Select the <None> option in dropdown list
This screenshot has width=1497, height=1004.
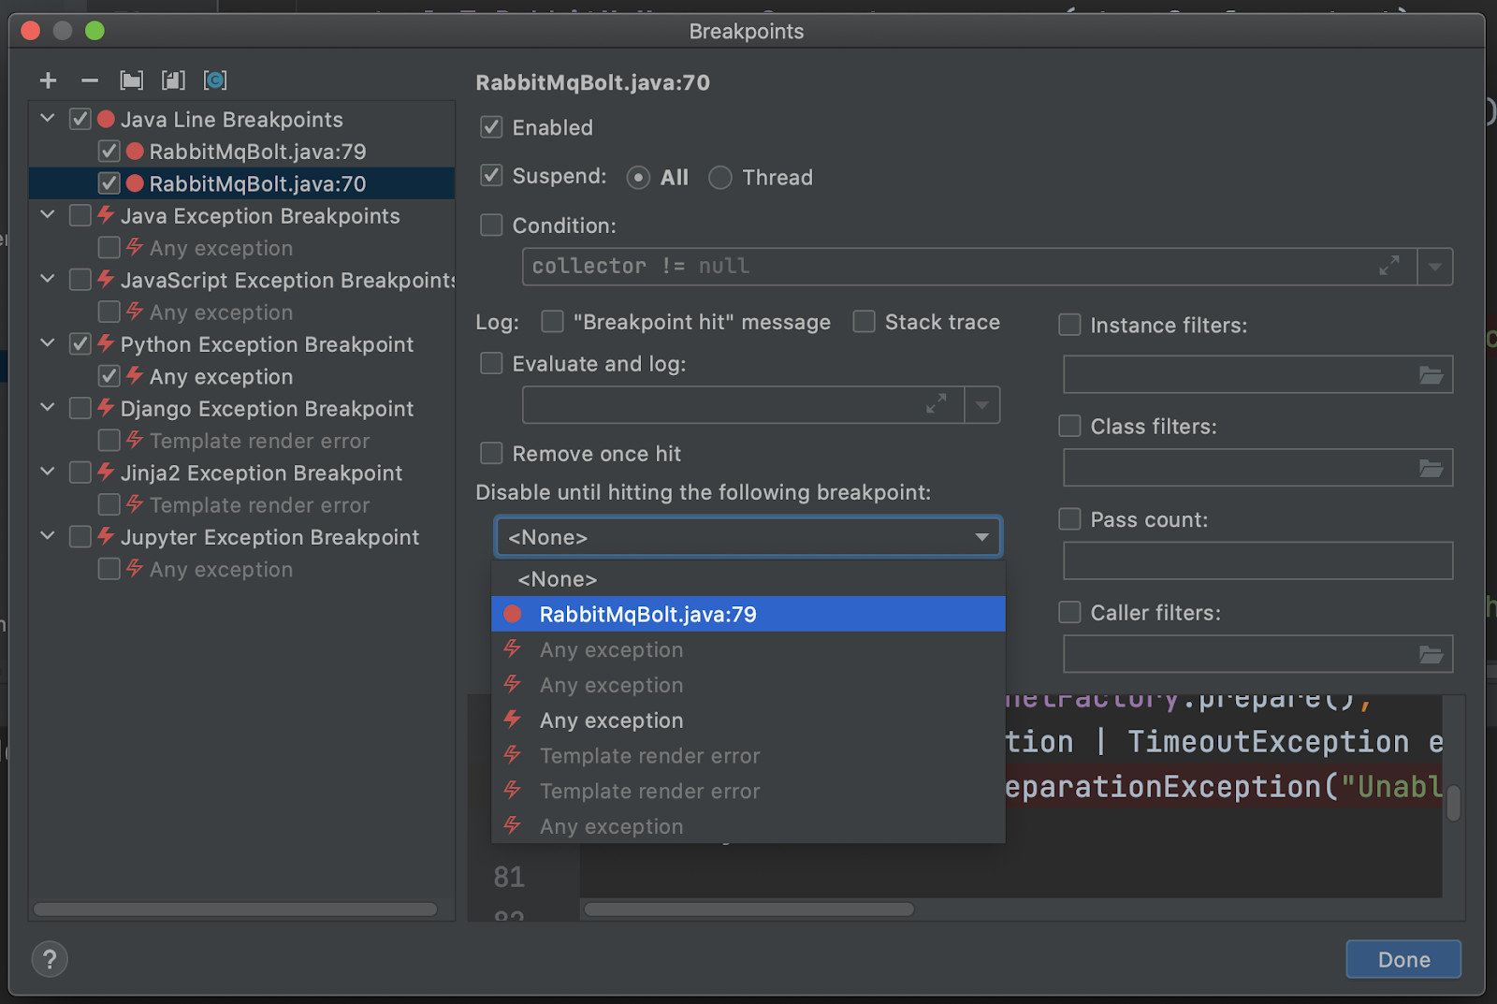pyautogui.click(x=558, y=579)
